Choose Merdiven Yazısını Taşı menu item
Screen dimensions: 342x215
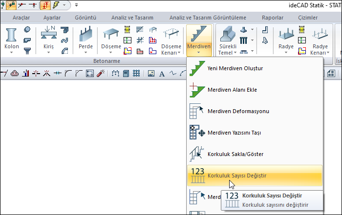(255, 133)
